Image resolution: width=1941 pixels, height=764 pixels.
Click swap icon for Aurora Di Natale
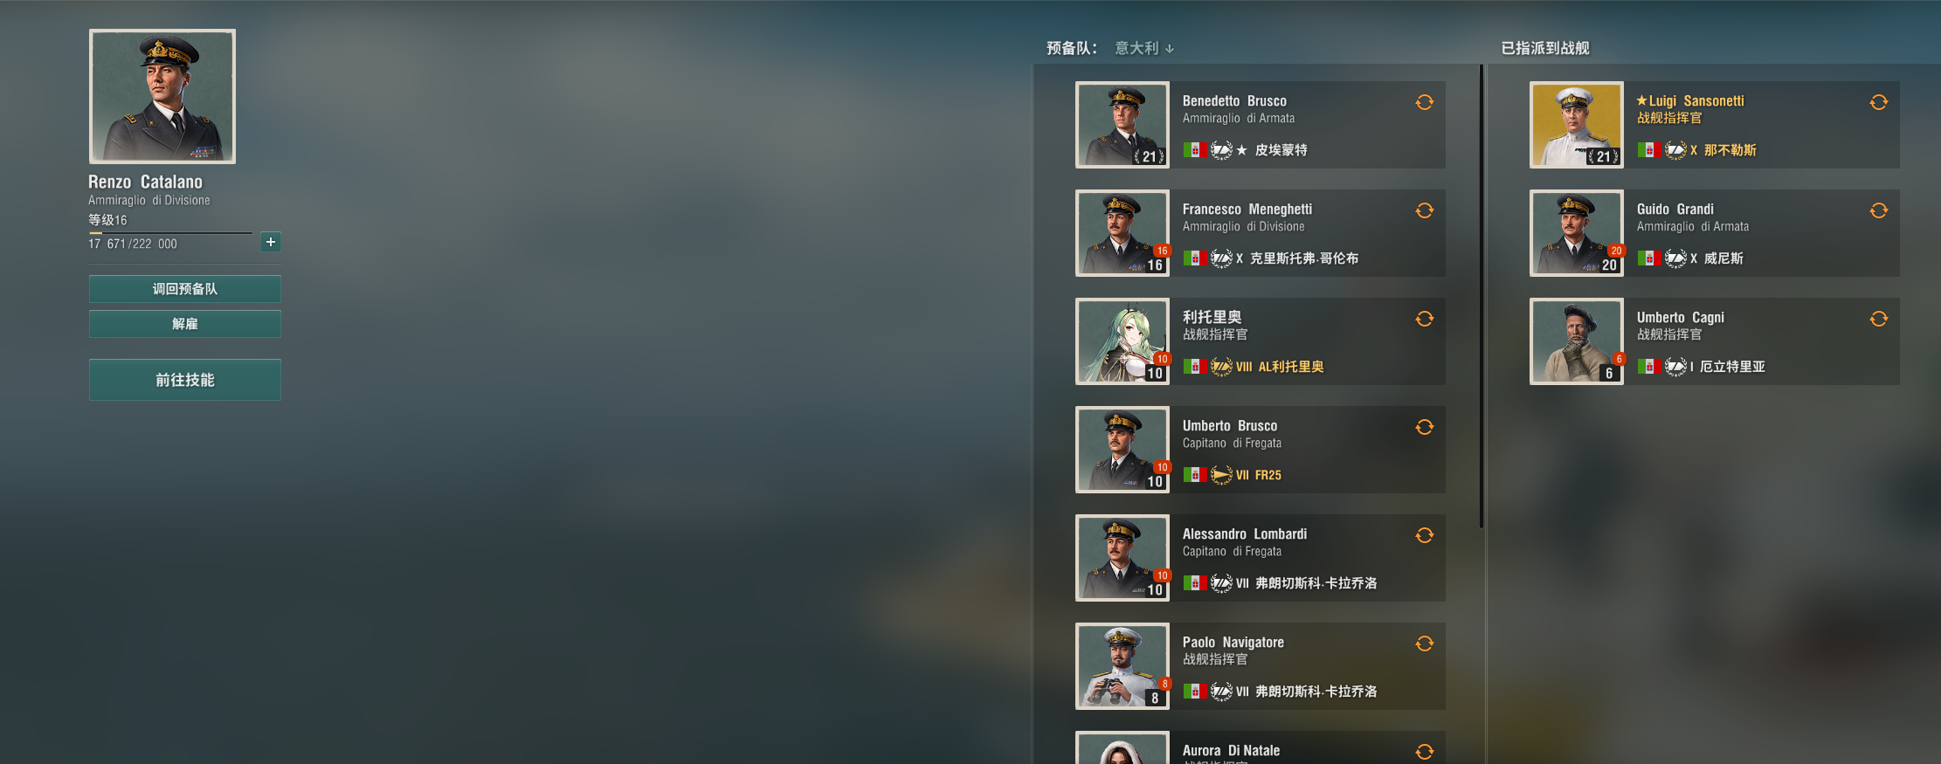click(1424, 752)
